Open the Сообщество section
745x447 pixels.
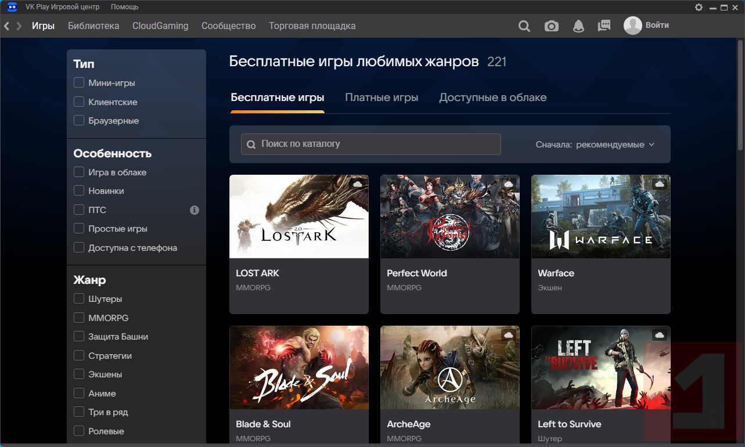[229, 26]
